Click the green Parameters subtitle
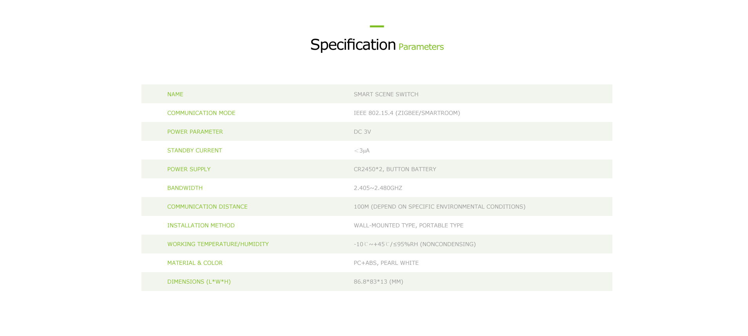This screenshot has height=336, width=748. coord(421,47)
